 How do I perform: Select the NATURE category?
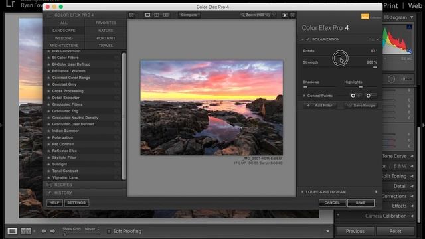tap(106, 31)
